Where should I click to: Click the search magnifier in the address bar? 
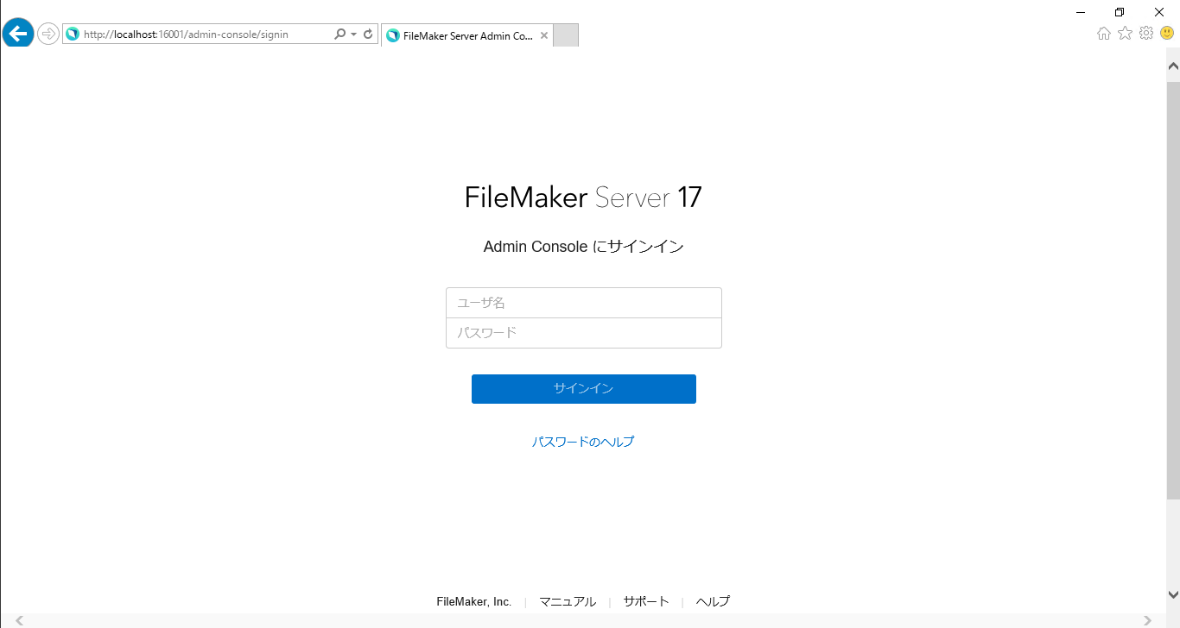click(x=340, y=33)
